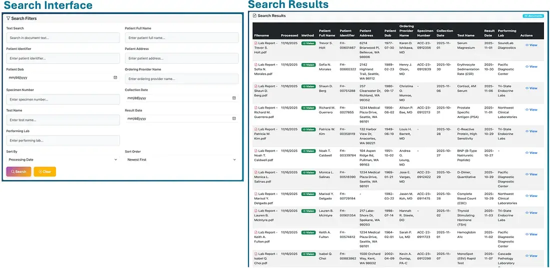This screenshot has width=550, height=268.
Task: Click the Performing Lab input field
Action: pos(62,140)
